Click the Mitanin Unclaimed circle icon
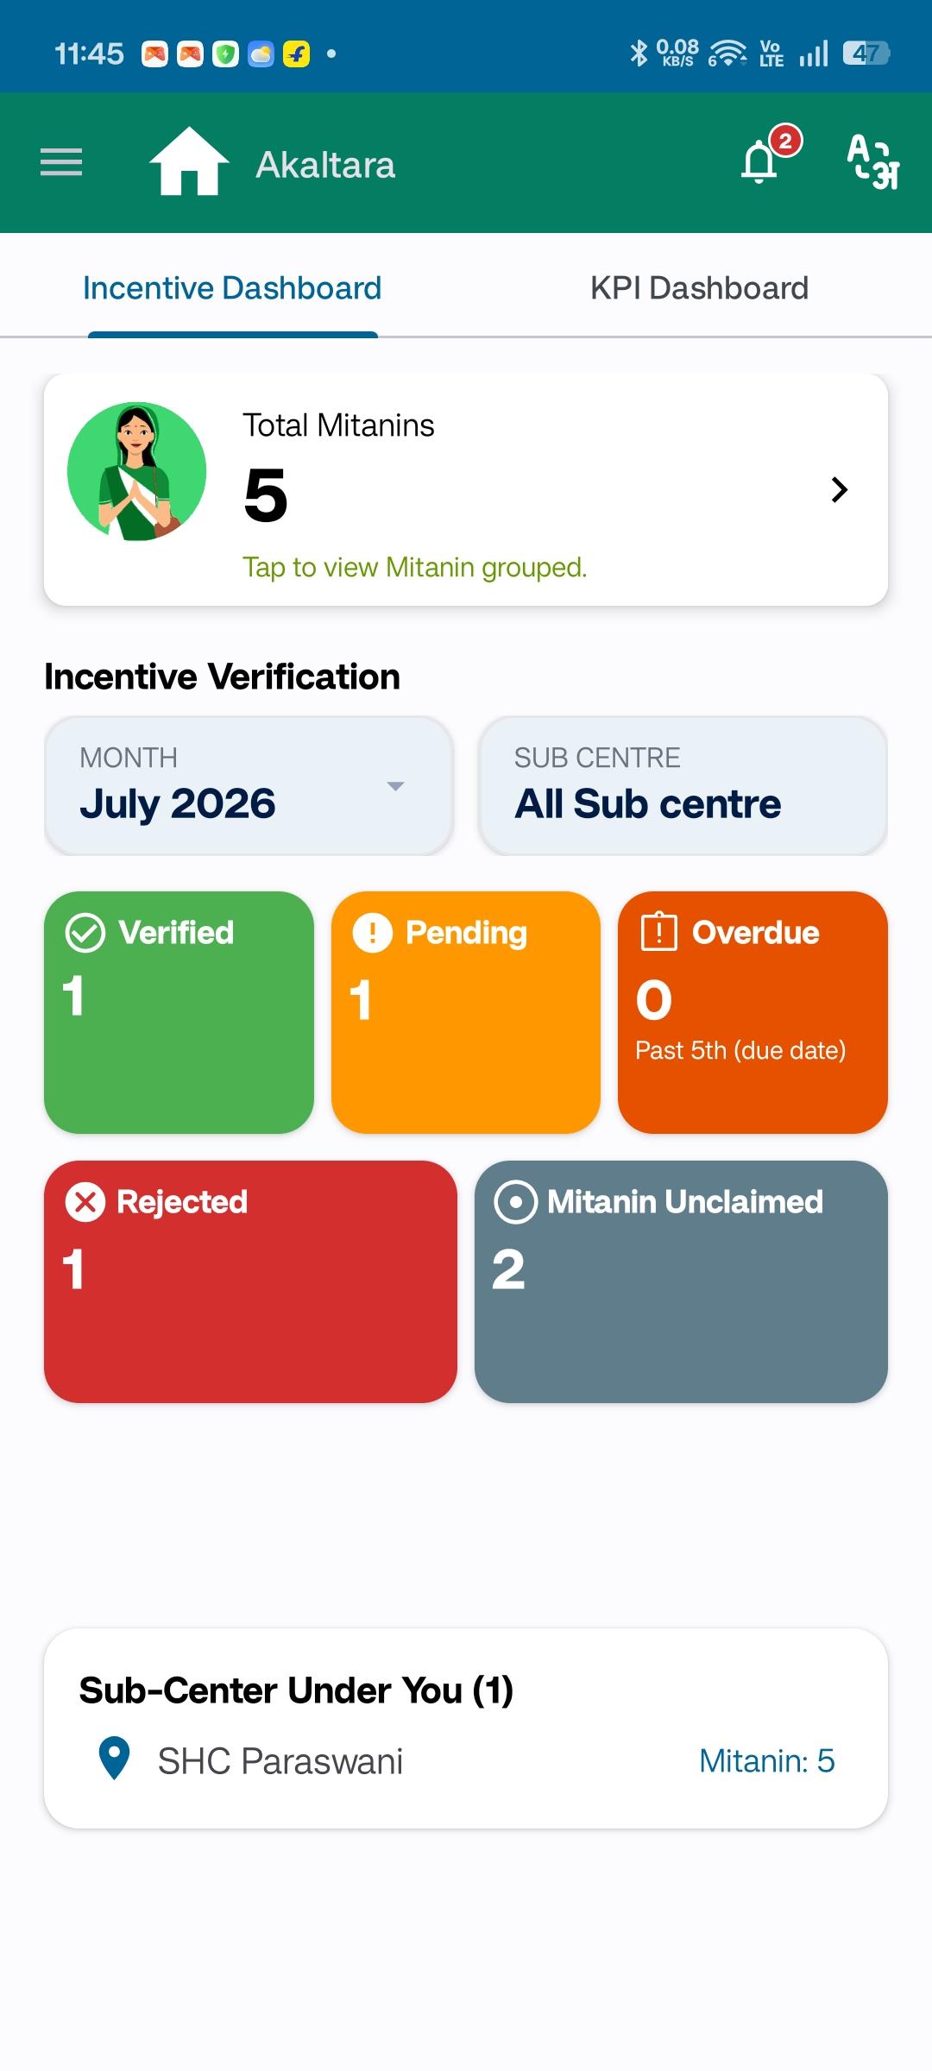932x2071 pixels. tap(516, 1202)
